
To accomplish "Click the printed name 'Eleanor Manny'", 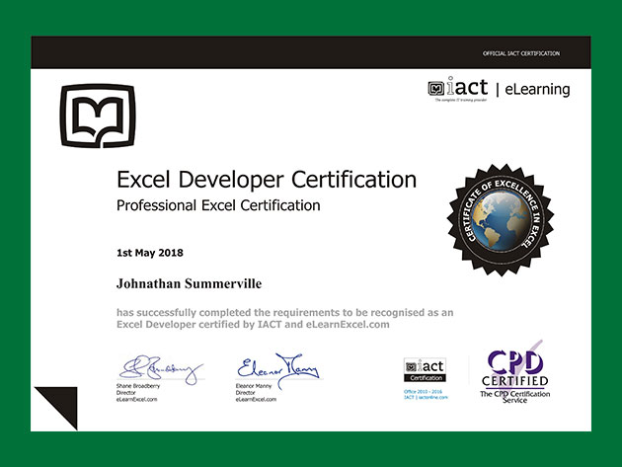I will 254,386.
